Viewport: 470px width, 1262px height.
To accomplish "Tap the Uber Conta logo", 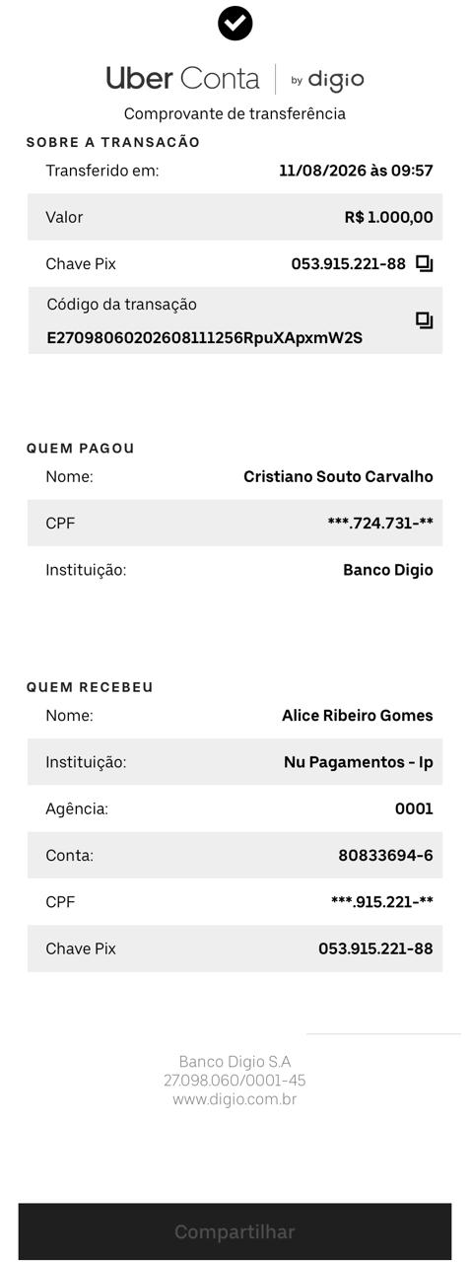I will [x=182, y=79].
